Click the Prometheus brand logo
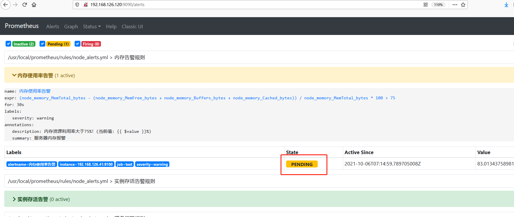 pyautogui.click(x=22, y=26)
